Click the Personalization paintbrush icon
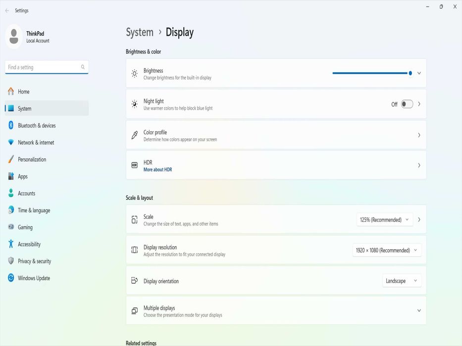462x346 pixels. pyautogui.click(x=11, y=159)
